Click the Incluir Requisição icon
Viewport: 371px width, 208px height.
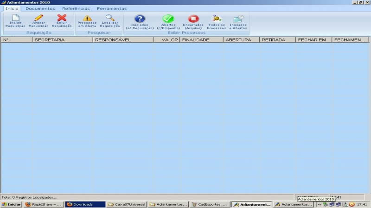[x=15, y=19]
